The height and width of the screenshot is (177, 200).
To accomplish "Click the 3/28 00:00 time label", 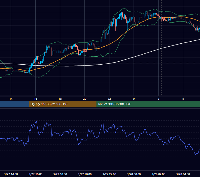I will click(134, 174).
